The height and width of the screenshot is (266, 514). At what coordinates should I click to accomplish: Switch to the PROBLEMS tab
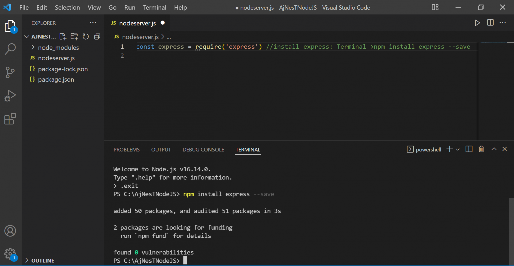(126, 150)
